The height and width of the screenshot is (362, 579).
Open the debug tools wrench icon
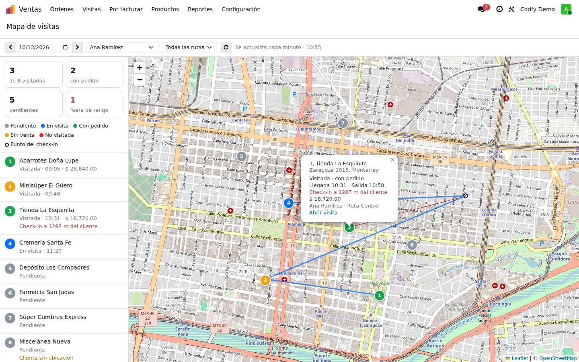click(x=511, y=9)
